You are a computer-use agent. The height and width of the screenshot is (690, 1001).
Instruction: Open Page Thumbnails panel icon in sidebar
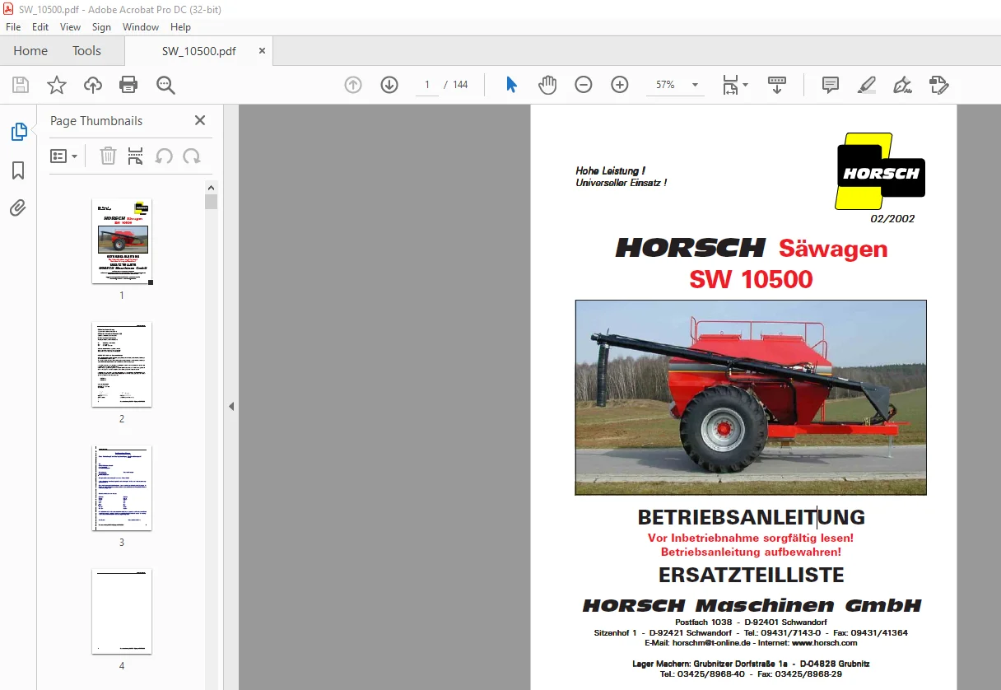18,132
